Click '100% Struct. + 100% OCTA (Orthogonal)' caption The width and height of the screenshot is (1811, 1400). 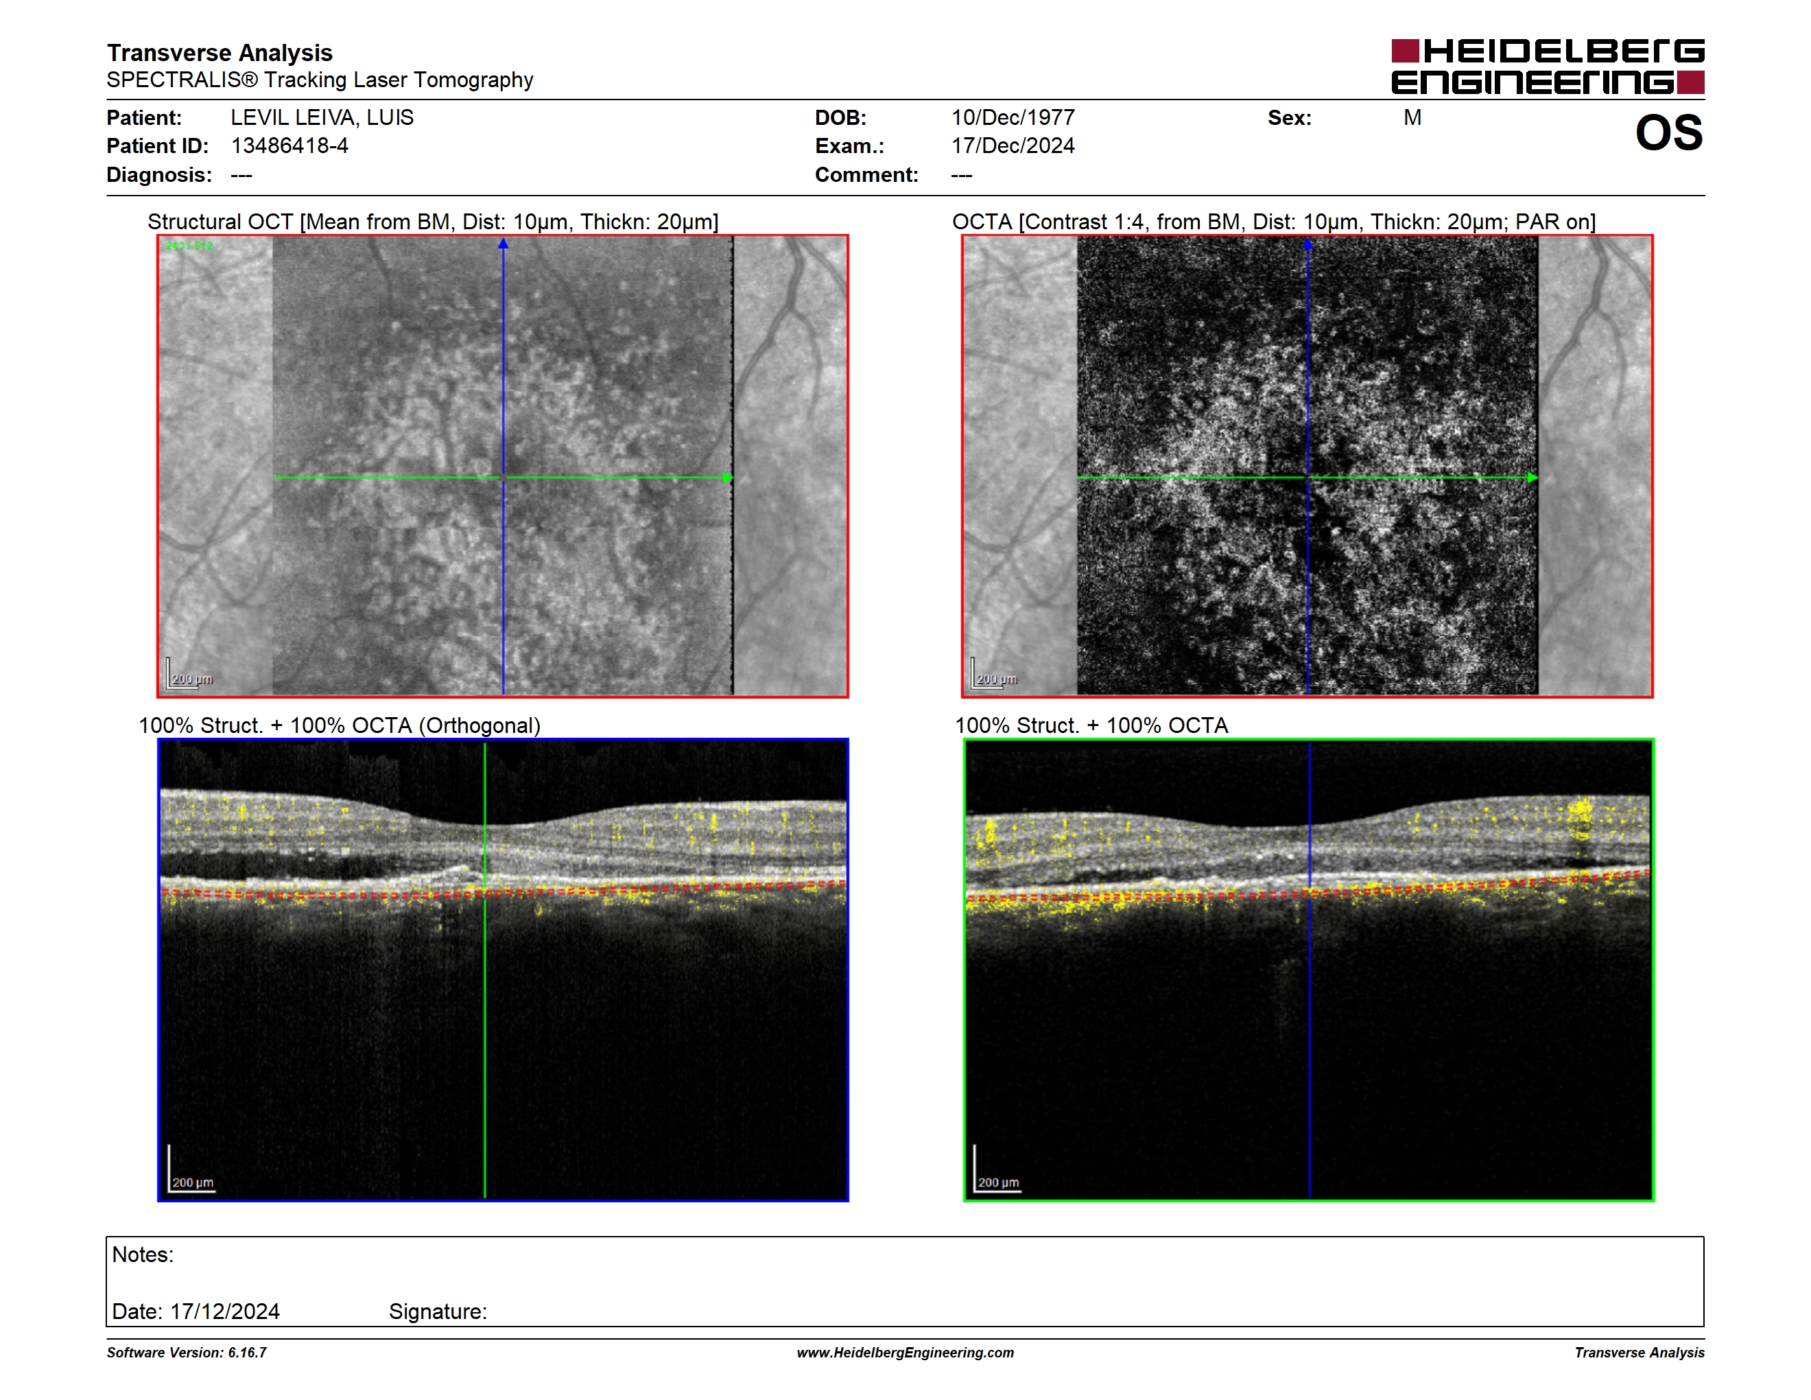tap(339, 725)
